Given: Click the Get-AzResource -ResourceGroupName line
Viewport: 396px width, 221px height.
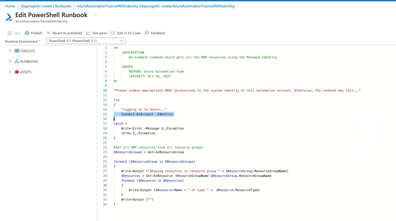Looking at the screenshot, I should [x=196, y=176].
